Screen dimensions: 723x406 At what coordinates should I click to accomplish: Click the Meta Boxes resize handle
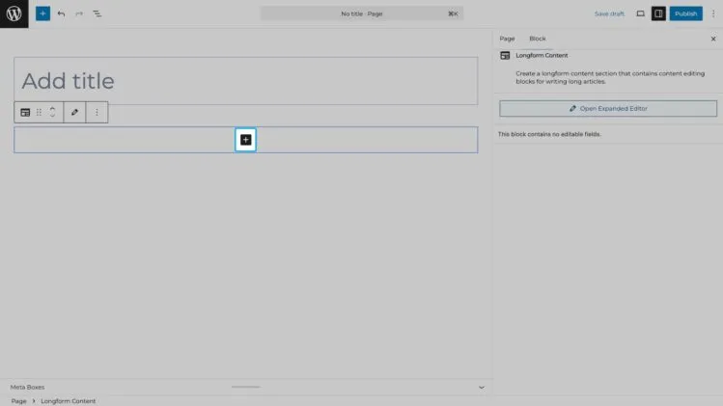point(246,387)
